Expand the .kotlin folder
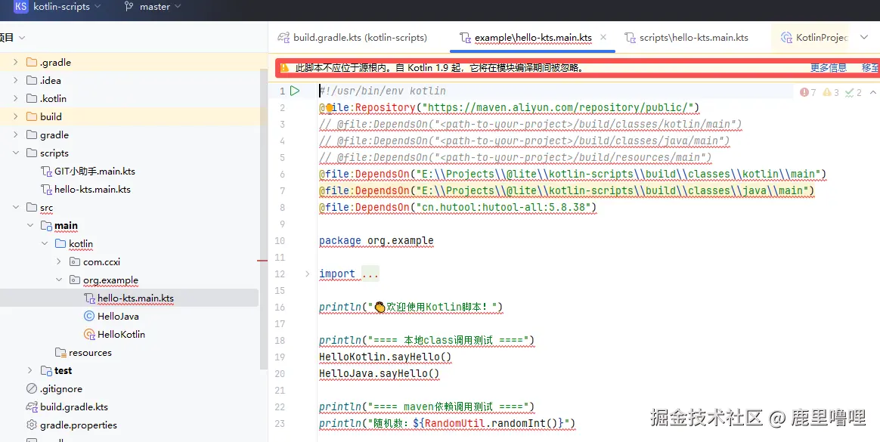Viewport: 880px width, 442px height. (x=16, y=98)
